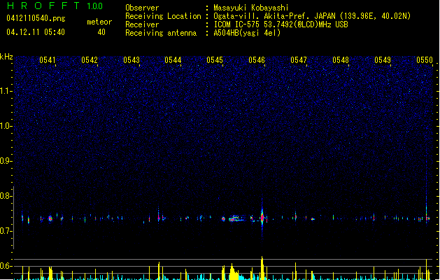440x280 pixels.
Task: Click the 0543 time marker
Action: click(x=132, y=60)
